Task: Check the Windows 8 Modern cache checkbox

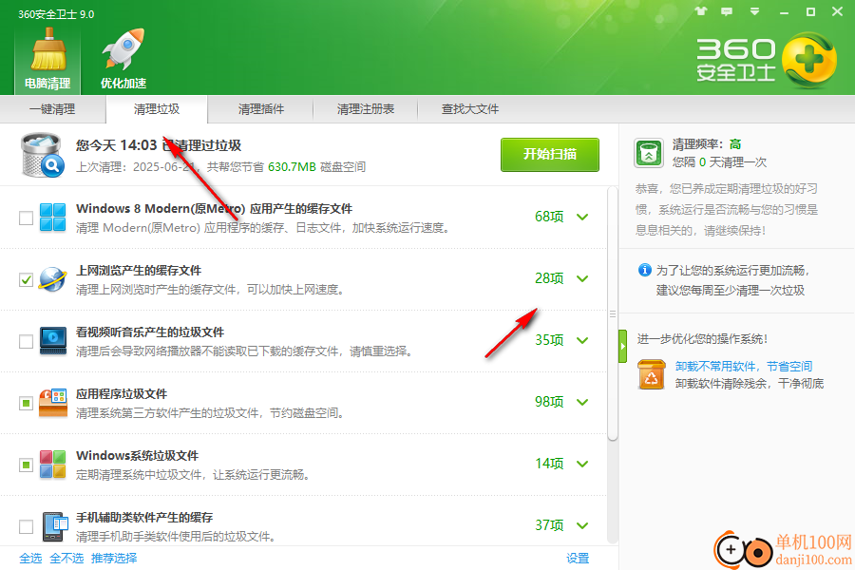Action: [26, 218]
